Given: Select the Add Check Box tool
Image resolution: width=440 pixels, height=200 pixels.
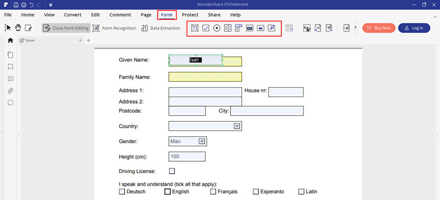Looking at the screenshot, I should point(205,28).
